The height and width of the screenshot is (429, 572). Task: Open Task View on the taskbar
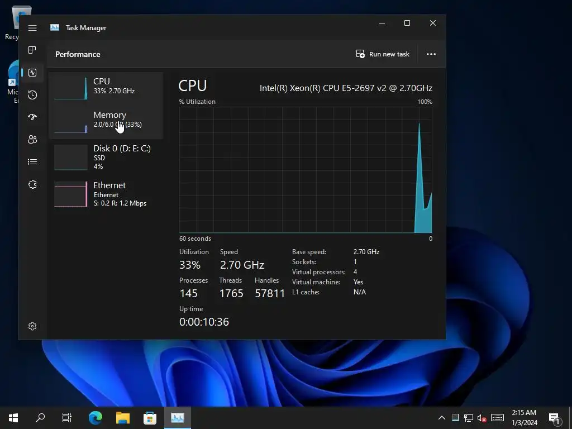(67, 418)
